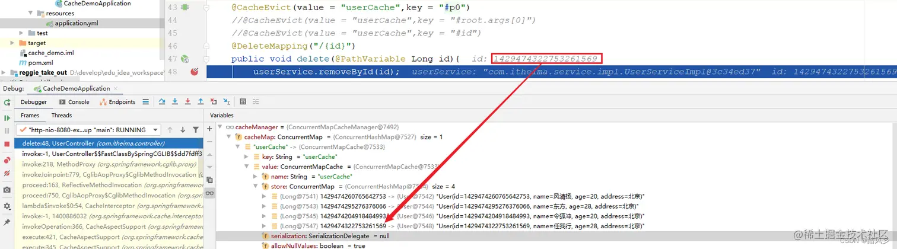Expand test folder in project tree
This screenshot has width=897, height=249.
pos(23,33)
